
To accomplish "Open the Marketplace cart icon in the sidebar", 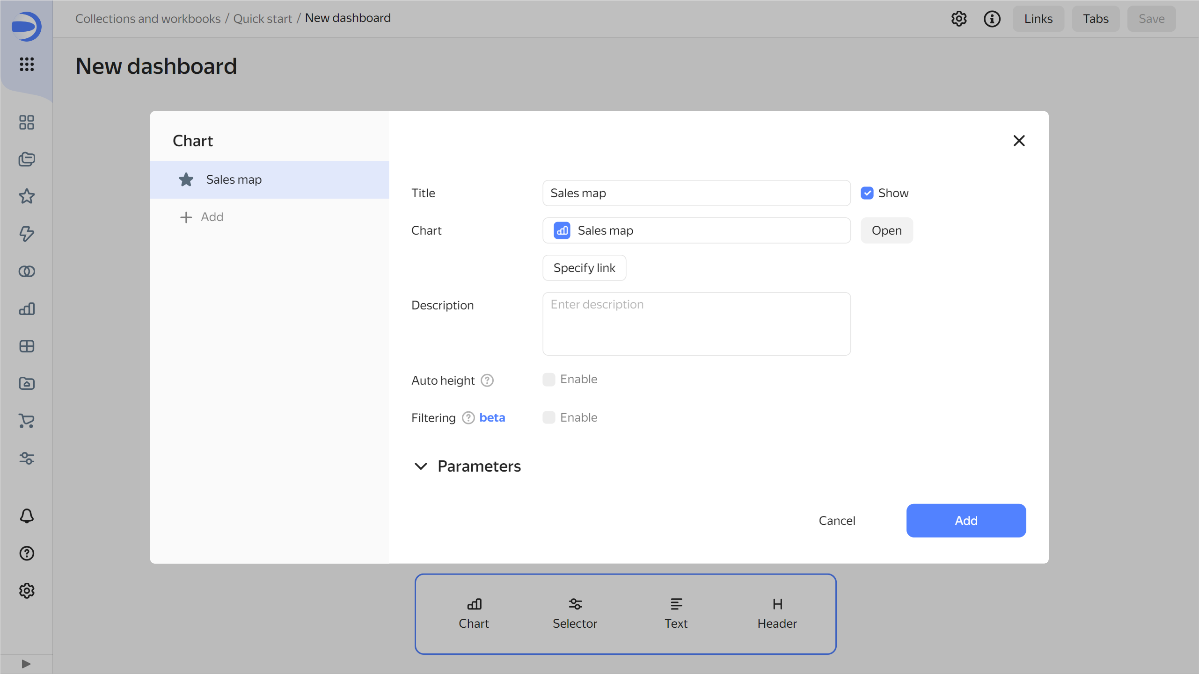I will 27,422.
